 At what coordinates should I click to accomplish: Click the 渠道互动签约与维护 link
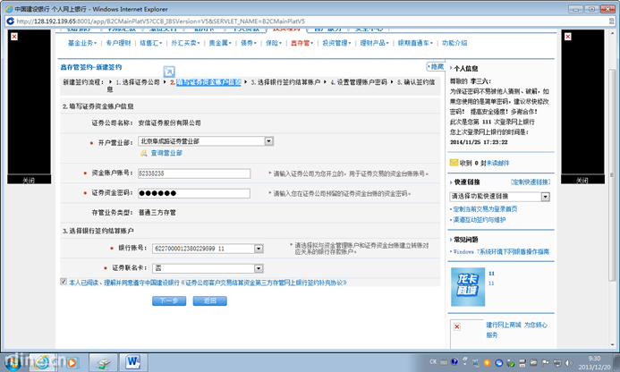[x=480, y=219]
